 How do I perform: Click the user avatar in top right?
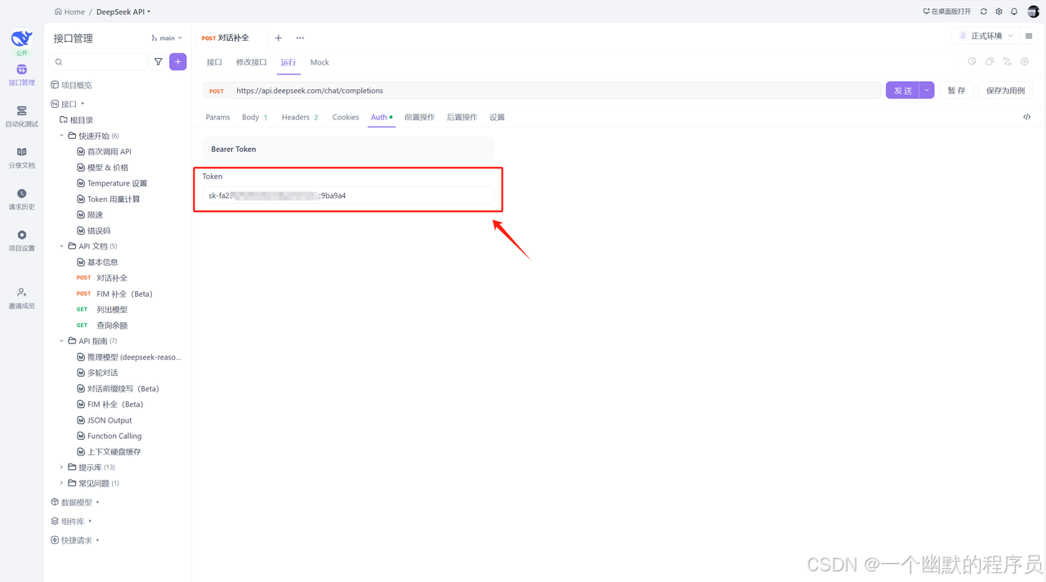pyautogui.click(x=1033, y=11)
